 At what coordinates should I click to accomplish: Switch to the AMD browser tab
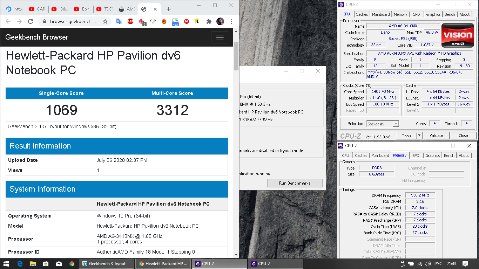127,9
